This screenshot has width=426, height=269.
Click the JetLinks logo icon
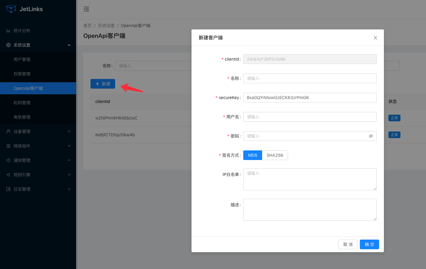tap(11, 9)
